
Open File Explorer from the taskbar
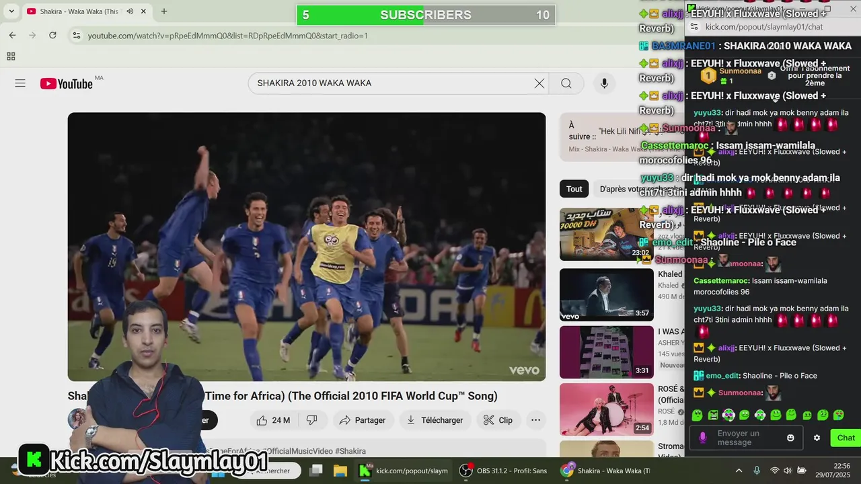tap(340, 471)
